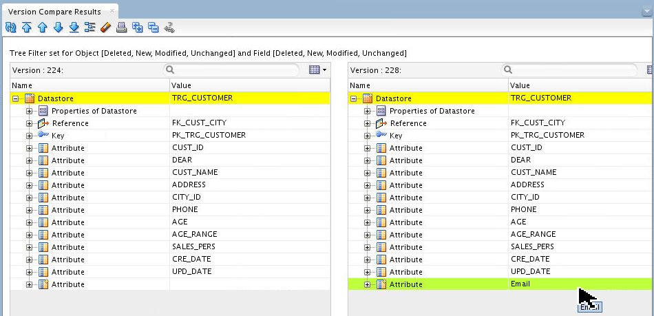Expand Reference FK_CUST_CITY in right panel
Screen dimensions: 654x316
tap(367, 123)
